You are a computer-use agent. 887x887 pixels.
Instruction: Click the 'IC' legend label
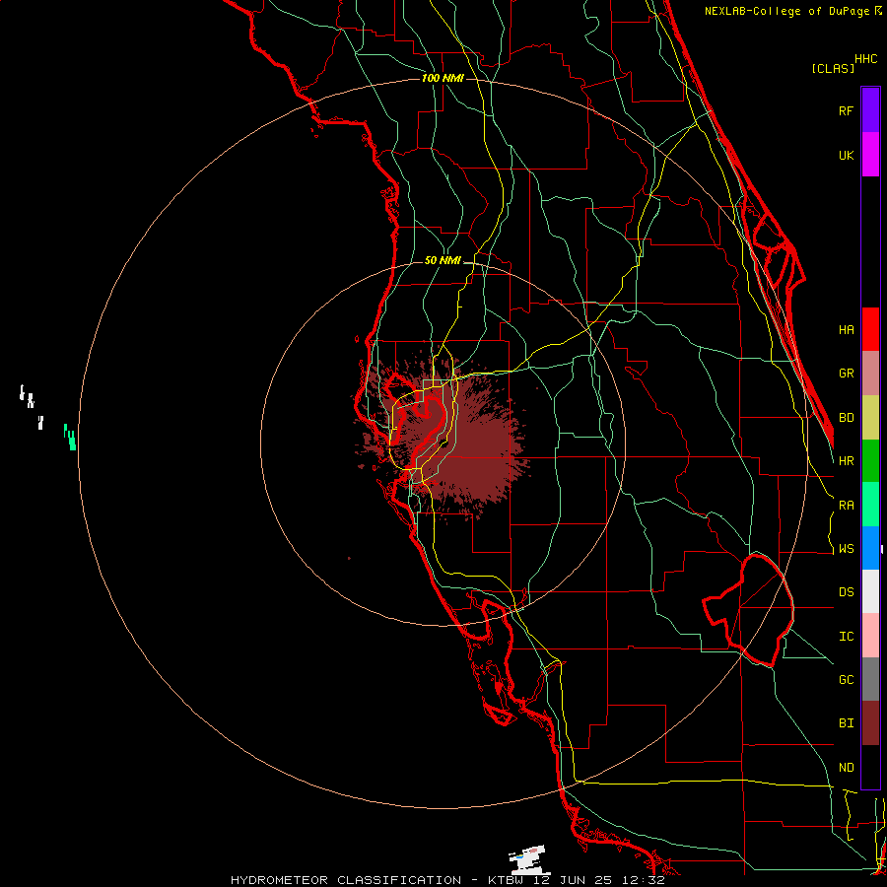[846, 637]
